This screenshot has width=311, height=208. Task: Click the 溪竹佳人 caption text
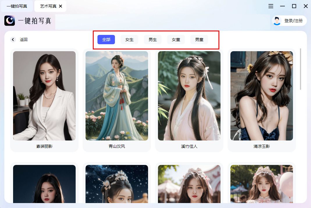pyautogui.click(x=189, y=146)
